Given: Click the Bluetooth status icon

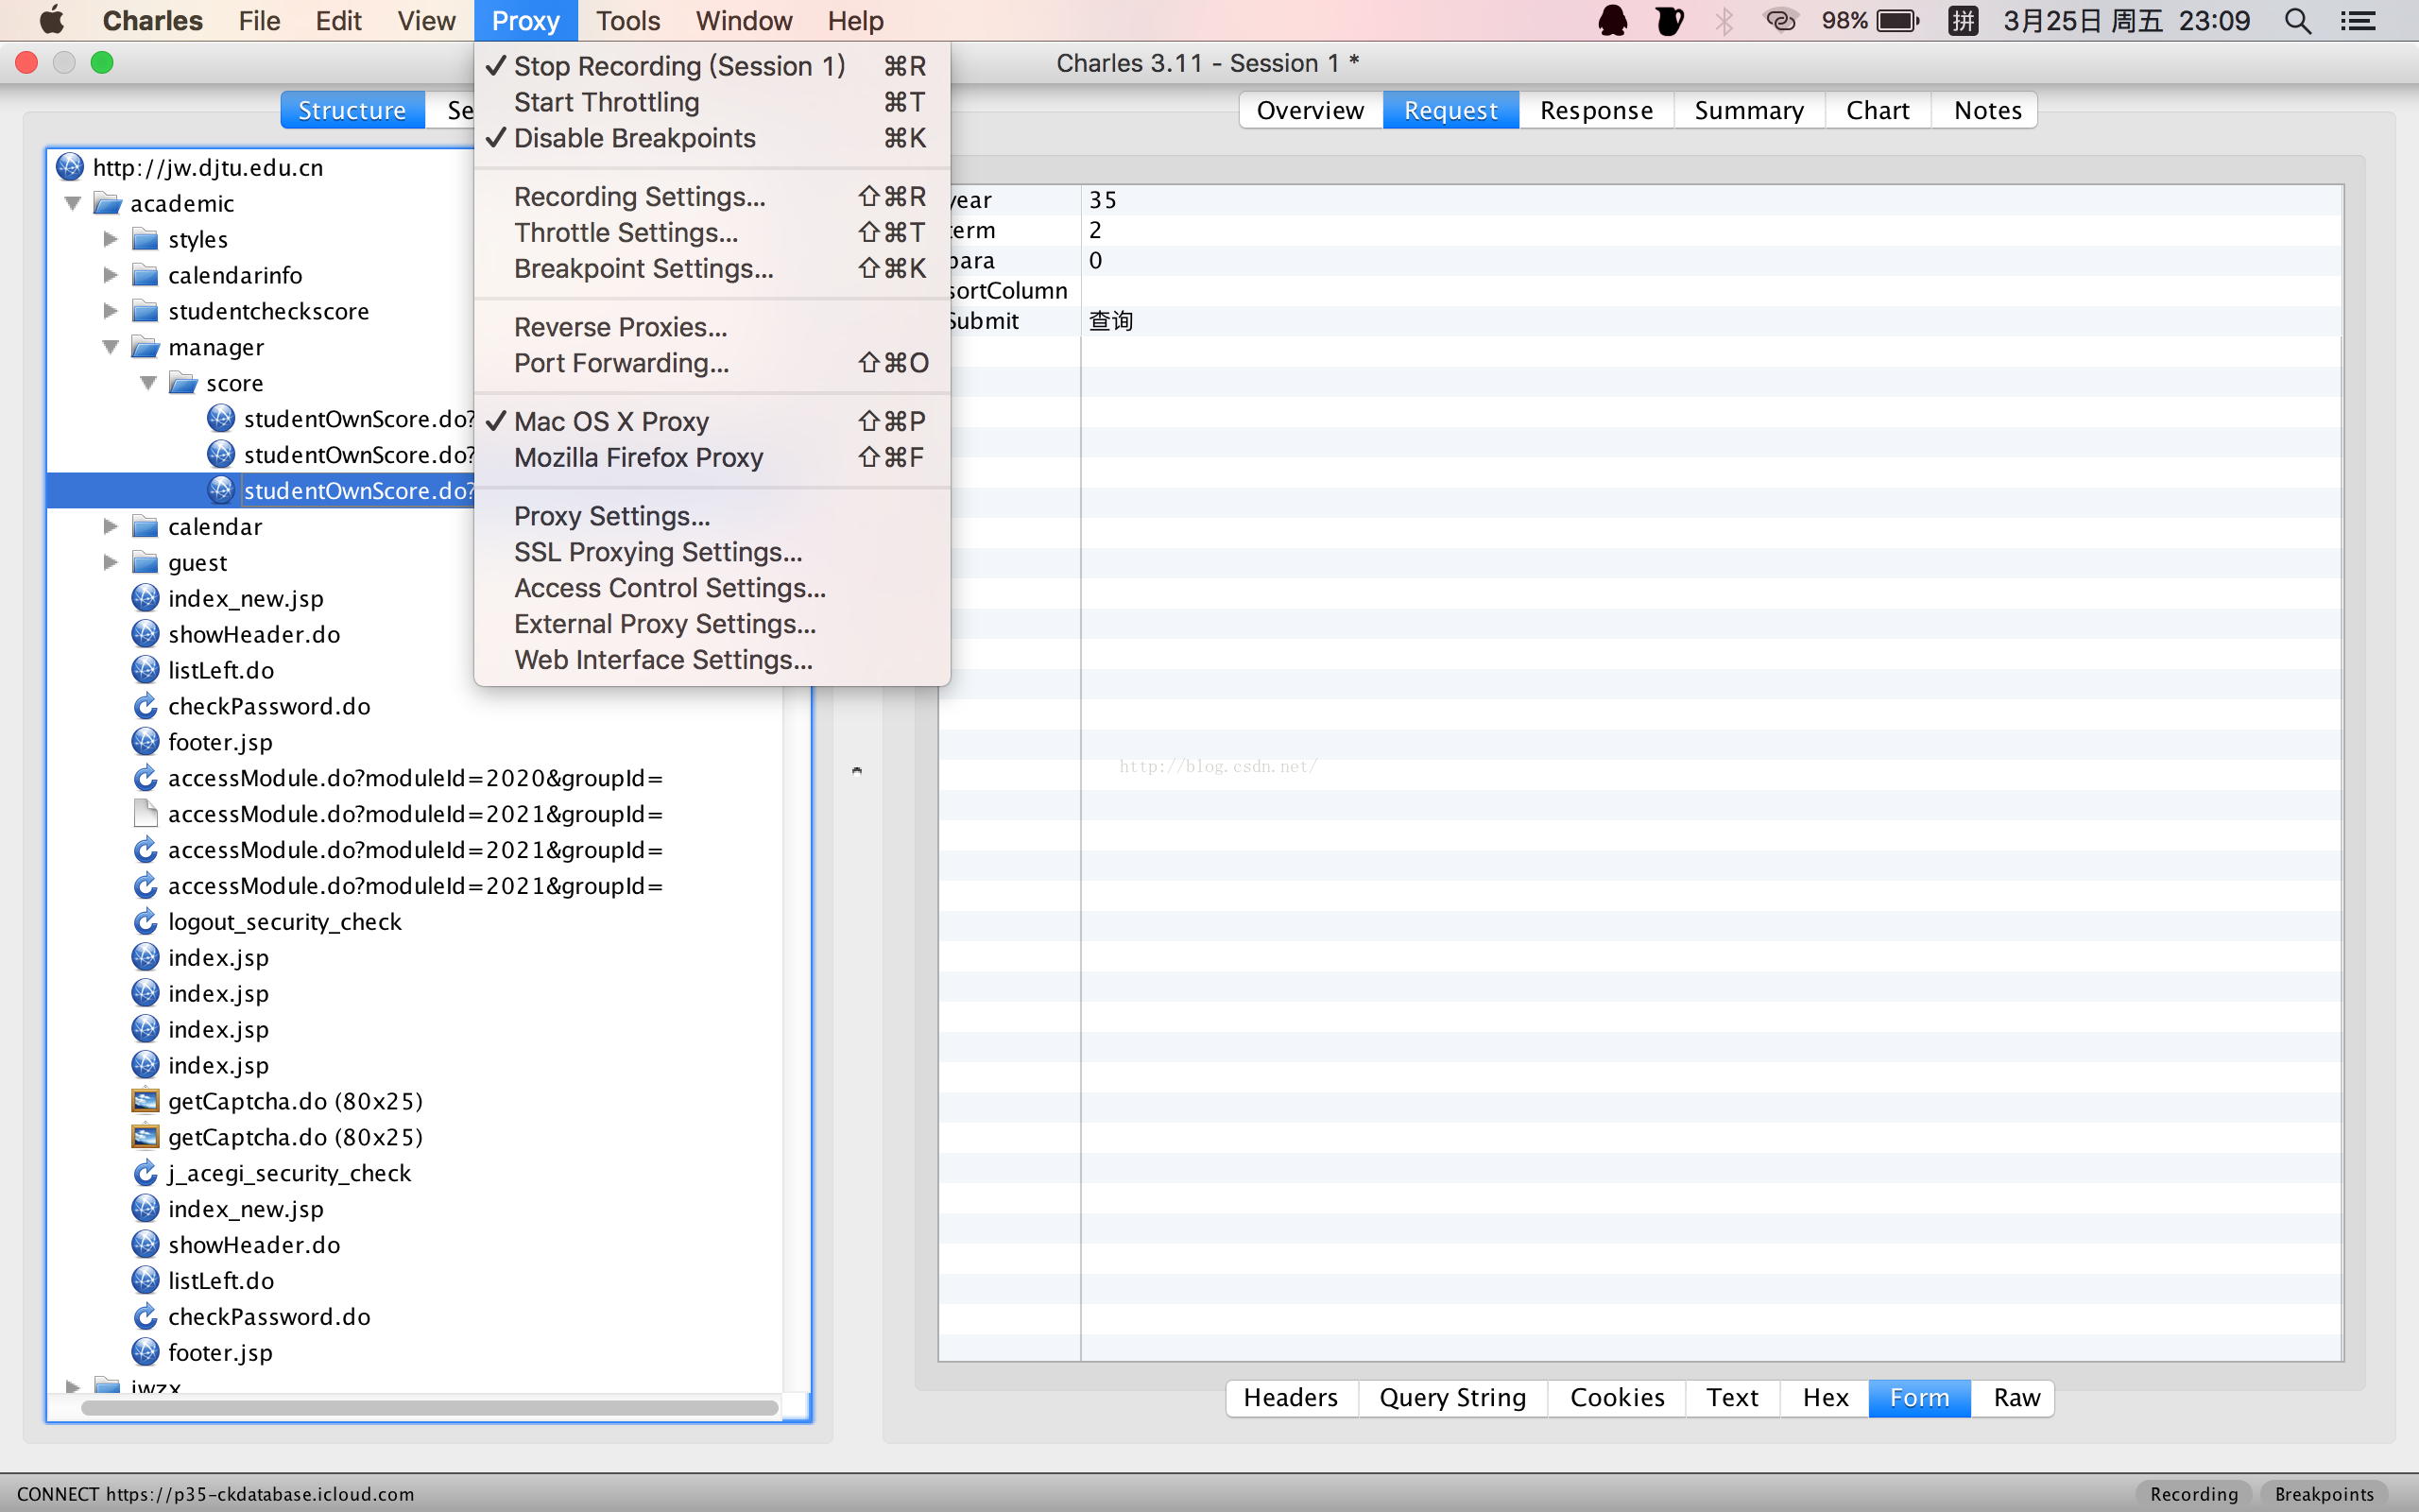Looking at the screenshot, I should tap(1724, 21).
